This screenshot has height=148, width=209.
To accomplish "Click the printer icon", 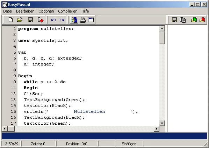I will click(x=82, y=20).
